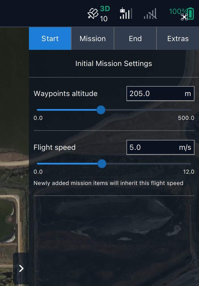Click the crossed-out telemetry signal icon
Image resolution: width=199 pixels, height=286 pixels.
point(150,14)
